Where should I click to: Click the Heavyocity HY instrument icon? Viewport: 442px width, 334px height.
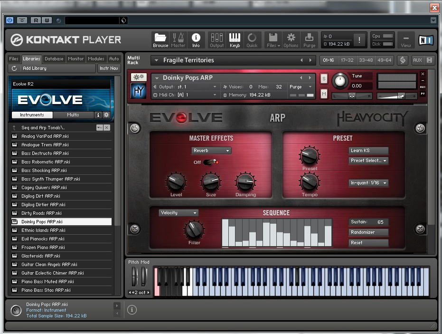click(x=139, y=91)
